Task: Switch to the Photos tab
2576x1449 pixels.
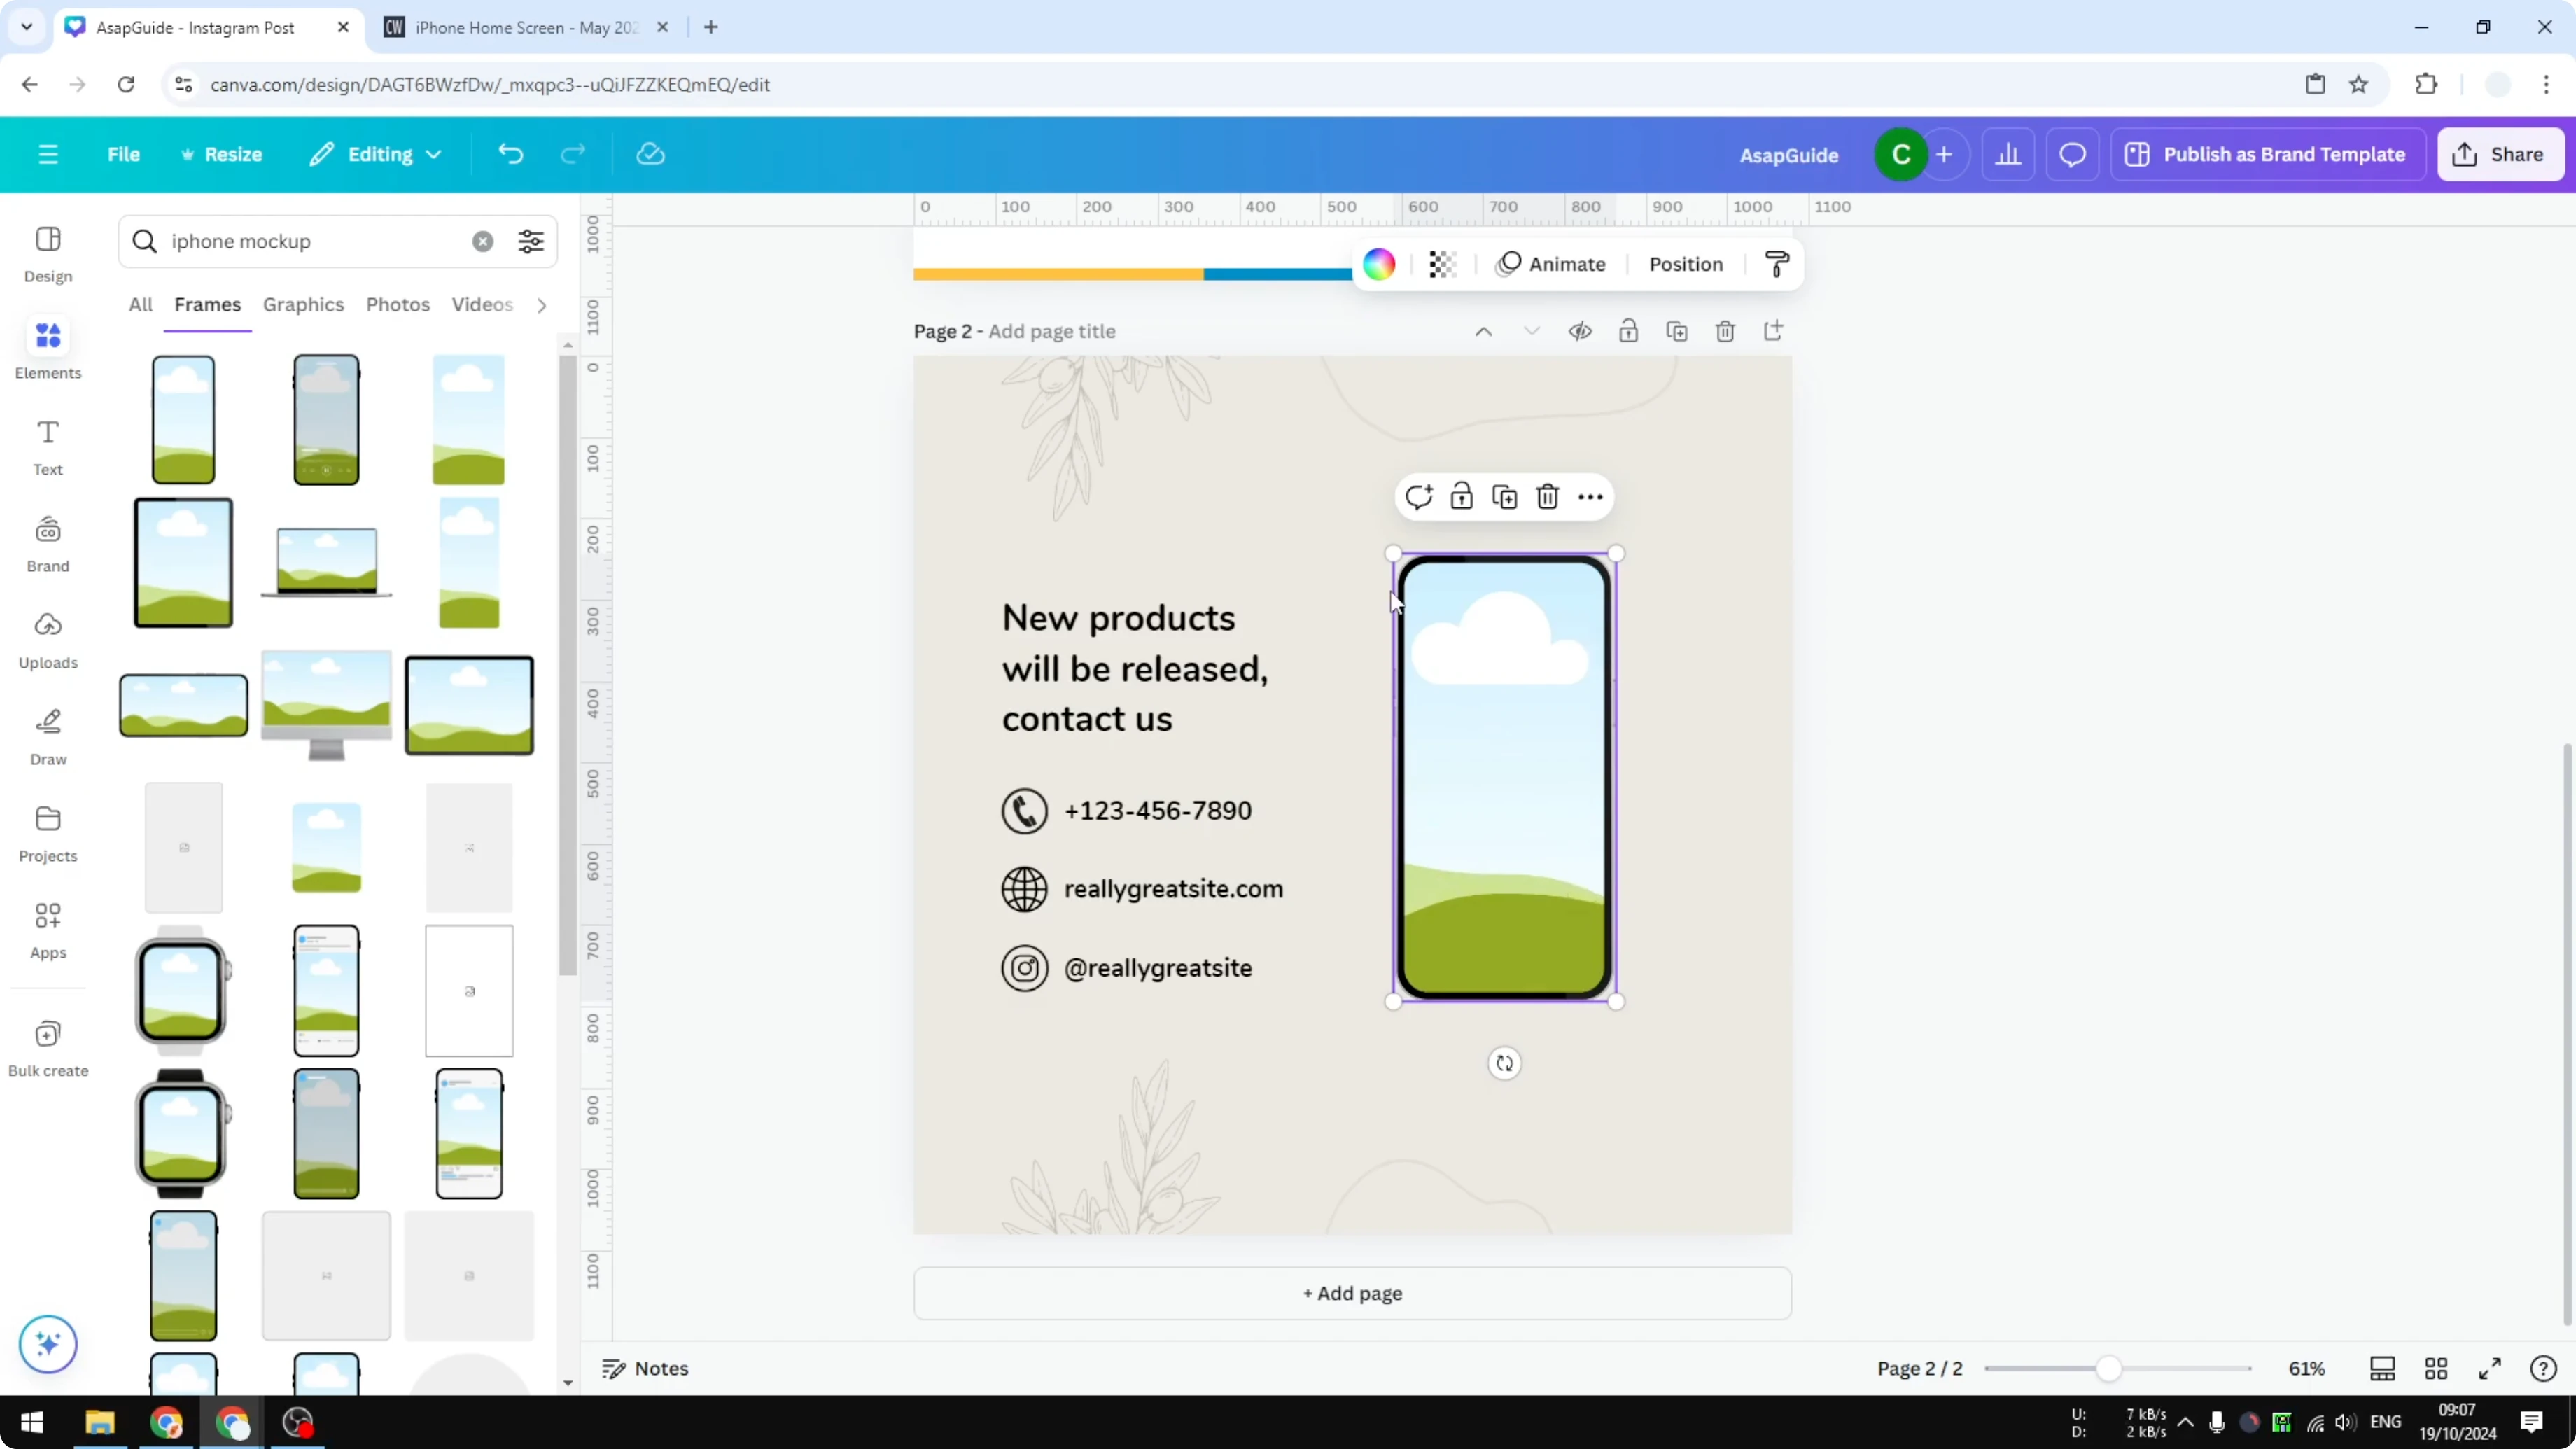Action: coord(397,305)
